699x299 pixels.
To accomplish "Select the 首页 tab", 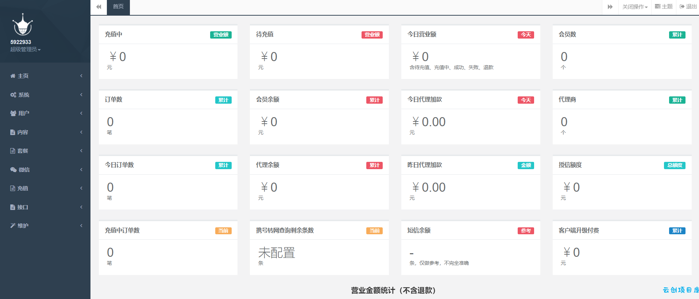I will pos(118,7).
